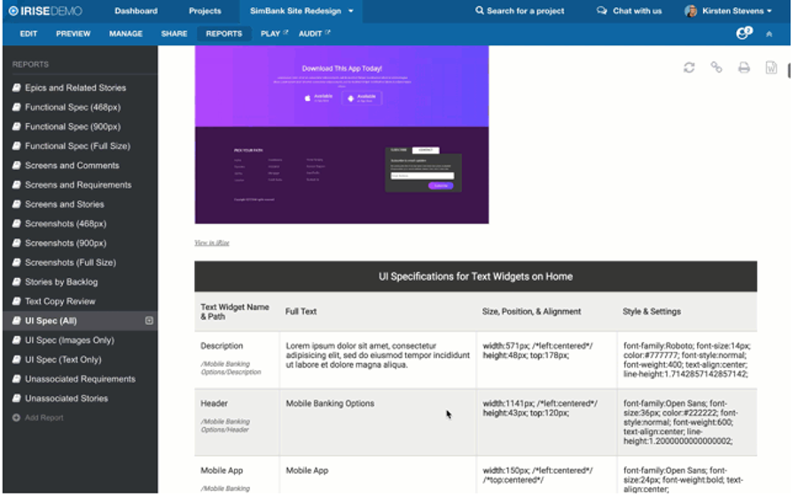Click Kirsten Stevens' profile avatar
The height and width of the screenshot is (497, 798).
click(x=691, y=11)
